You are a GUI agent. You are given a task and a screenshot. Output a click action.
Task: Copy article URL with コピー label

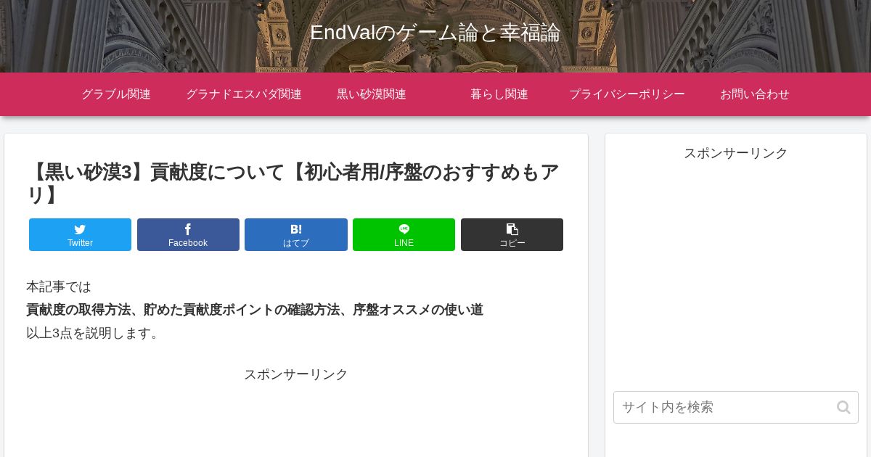point(512,243)
